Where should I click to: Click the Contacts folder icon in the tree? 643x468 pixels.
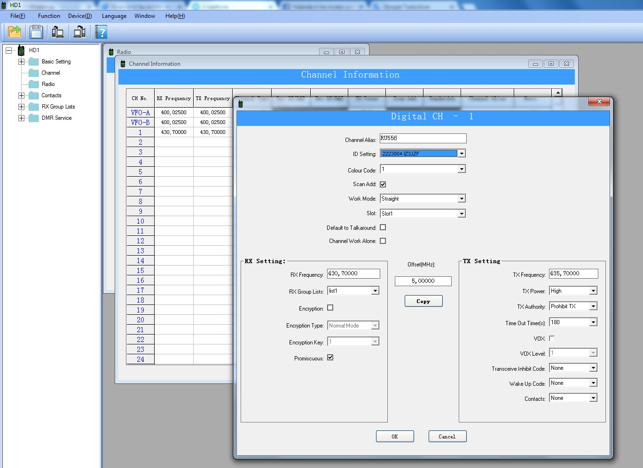click(x=34, y=95)
